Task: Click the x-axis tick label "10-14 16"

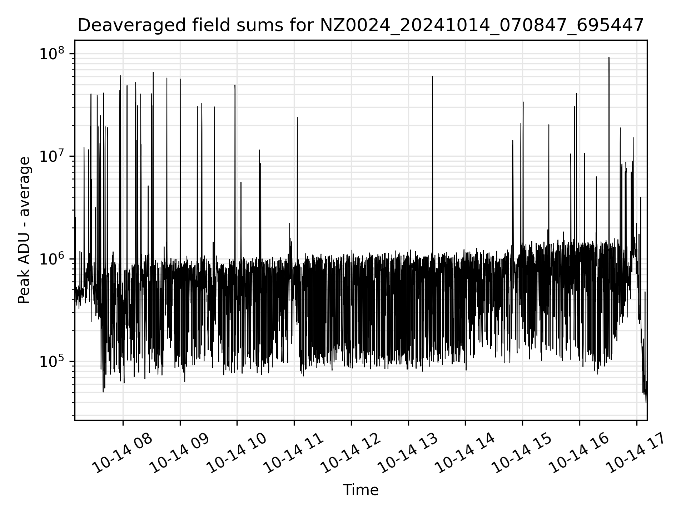Action: 579,453
